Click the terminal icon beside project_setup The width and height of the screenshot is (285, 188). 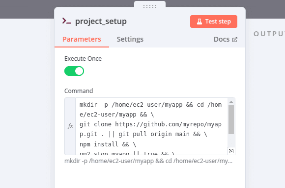[66, 21]
